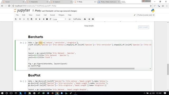Click the kernel status circle indicator

[x=154, y=15]
